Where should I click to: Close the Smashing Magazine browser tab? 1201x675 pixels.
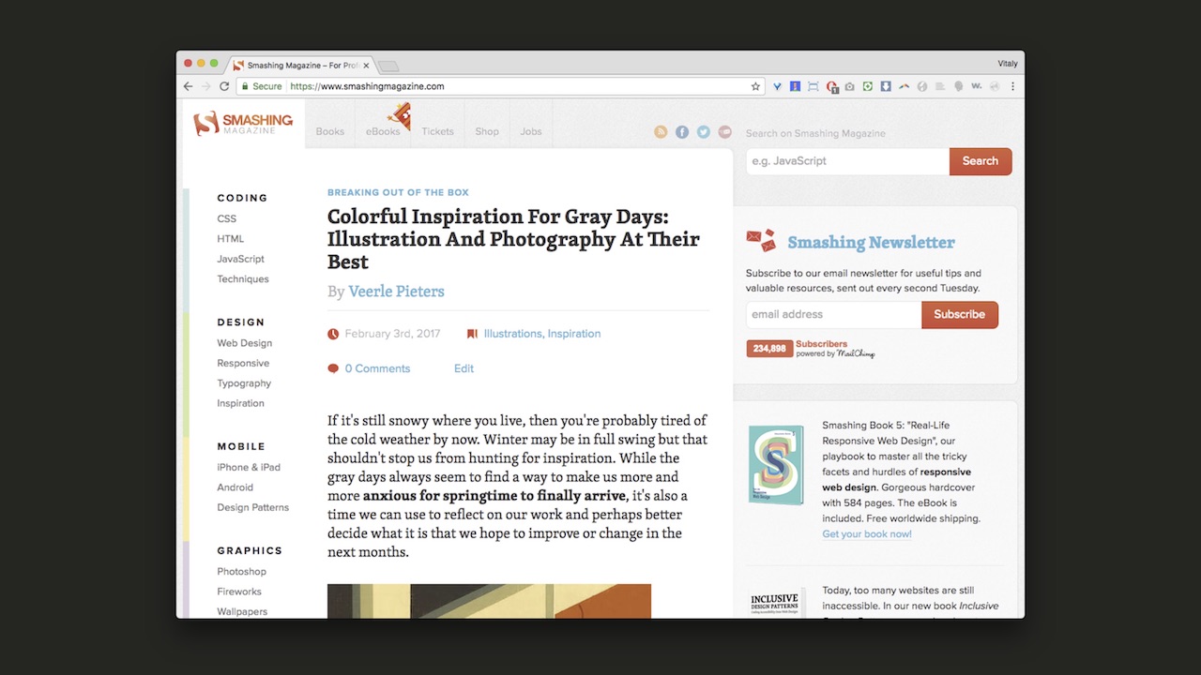point(367,66)
